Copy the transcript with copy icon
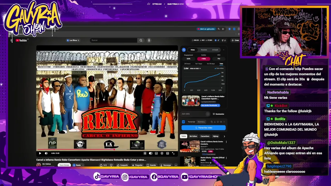Screen dimensions: 331x186 pyautogui.click(x=212, y=122)
